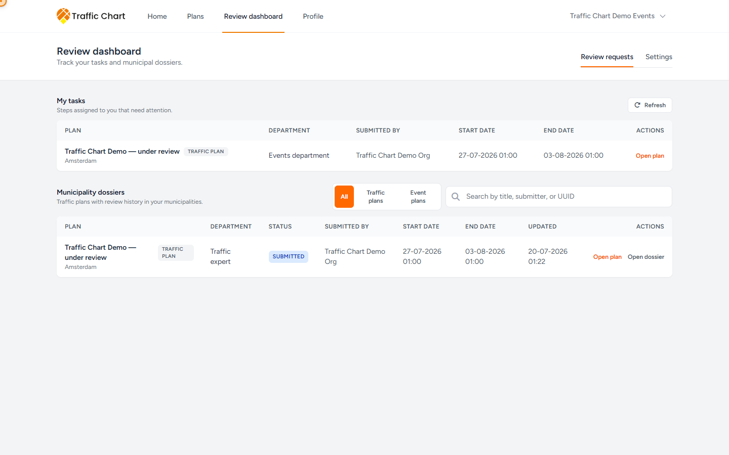Click the Municipality dossiers heading
The image size is (729, 455).
coord(91,193)
